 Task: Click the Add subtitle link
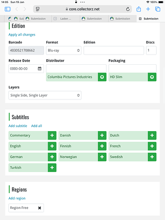pos(18,126)
